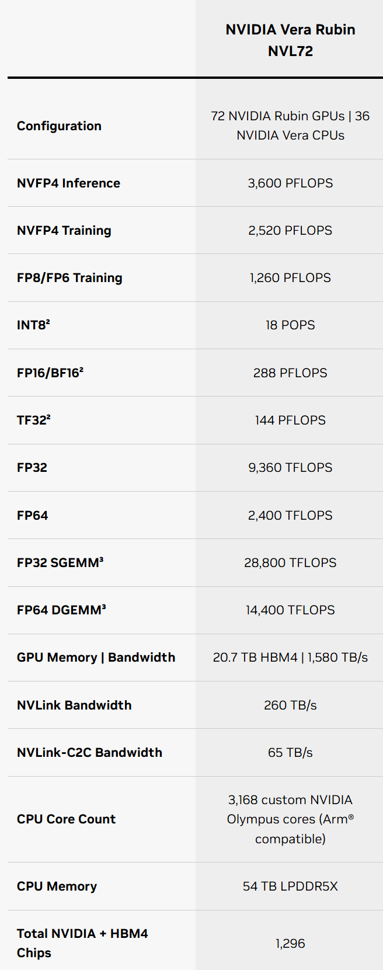Select the TF32 row label
The width and height of the screenshot is (383, 970).
[34, 420]
